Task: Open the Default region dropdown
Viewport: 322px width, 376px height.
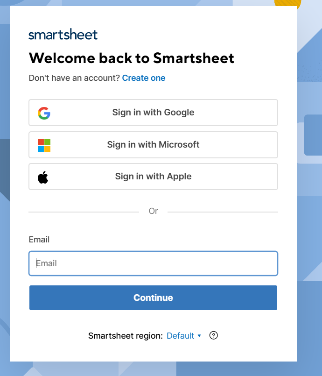Action: 184,336
